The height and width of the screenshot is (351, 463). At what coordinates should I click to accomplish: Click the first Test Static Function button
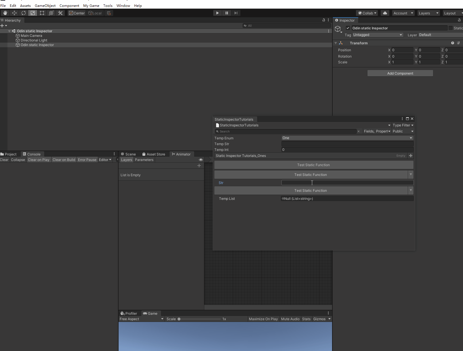pos(314,165)
